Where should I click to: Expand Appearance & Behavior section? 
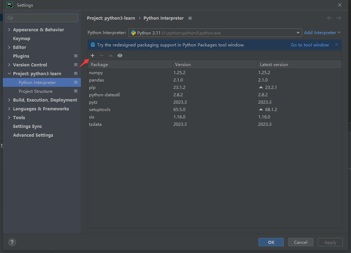point(9,30)
